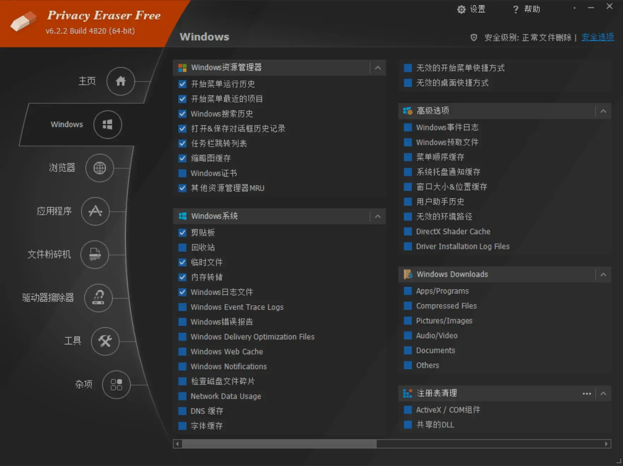
Task: Uncheck 缩略图缓存
Action: (x=182, y=158)
